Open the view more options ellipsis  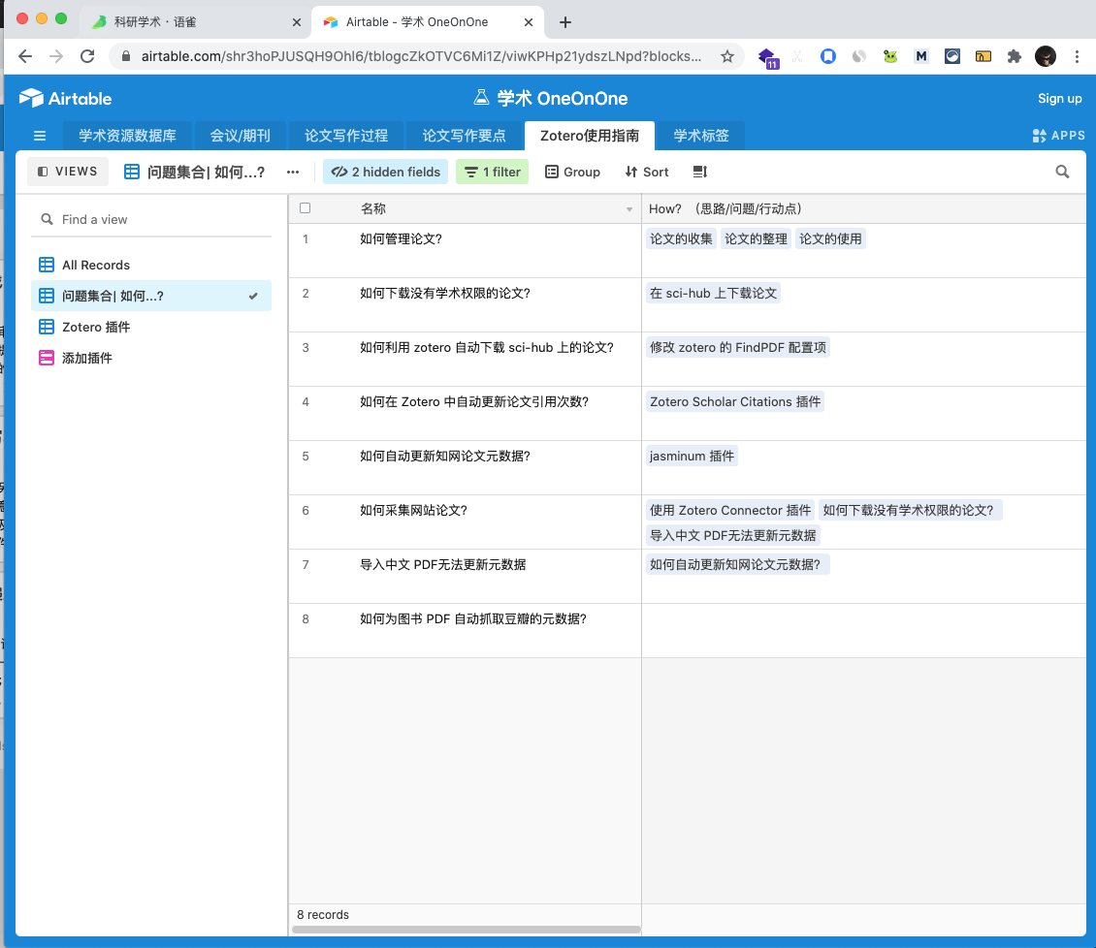(x=293, y=172)
